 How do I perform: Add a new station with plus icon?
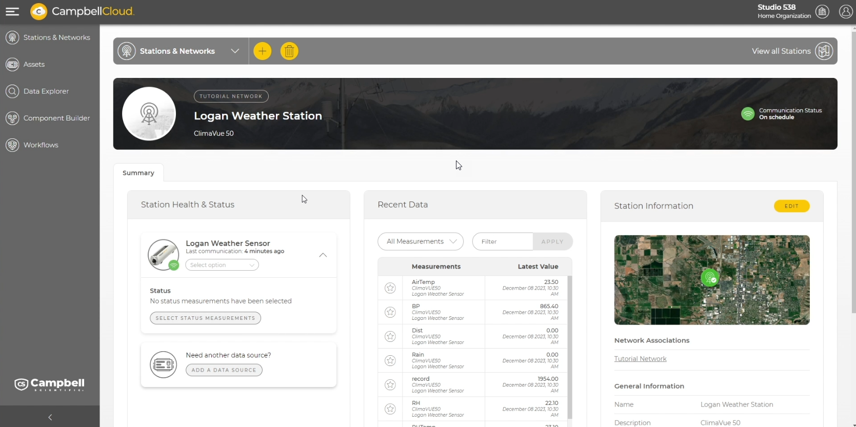click(x=262, y=51)
